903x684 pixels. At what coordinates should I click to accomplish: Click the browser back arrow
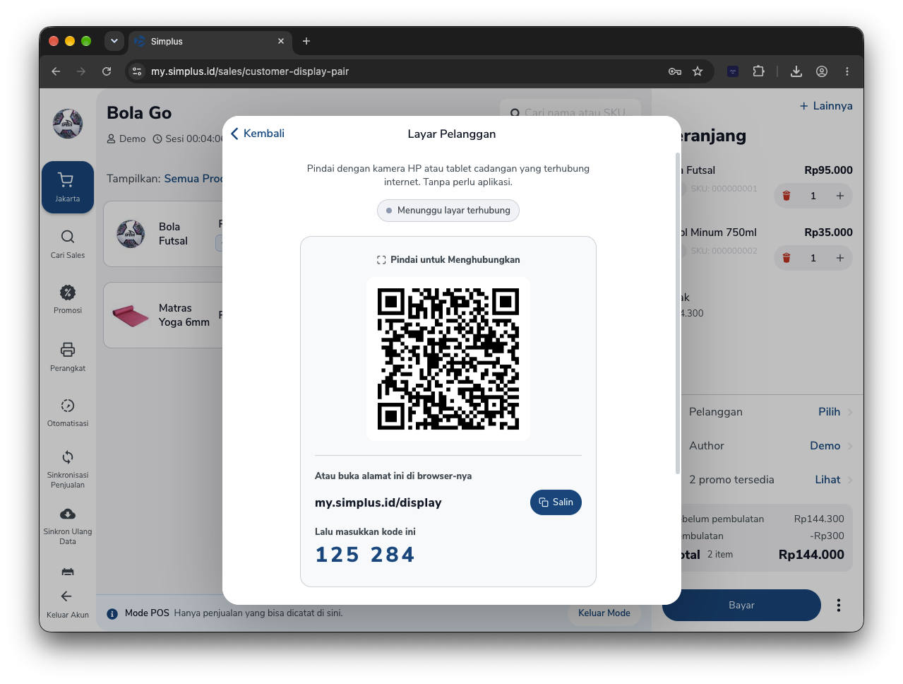56,71
